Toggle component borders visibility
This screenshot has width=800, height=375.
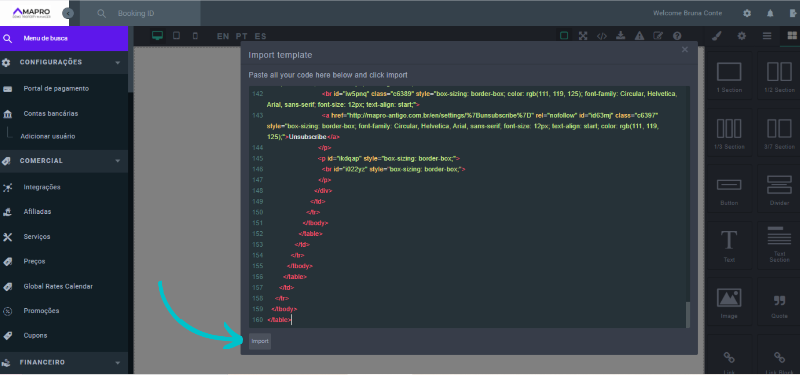pyautogui.click(x=564, y=36)
